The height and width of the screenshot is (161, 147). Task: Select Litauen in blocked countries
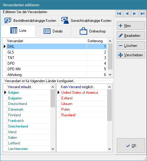83,104
